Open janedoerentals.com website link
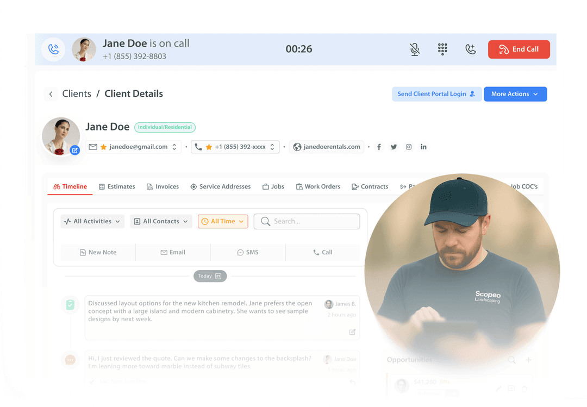 [327, 147]
